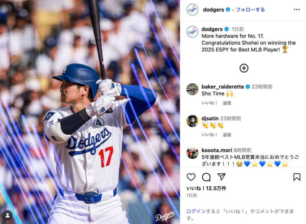Open kooota.mori username link
The width and height of the screenshot is (306, 224).
[x=216, y=150]
